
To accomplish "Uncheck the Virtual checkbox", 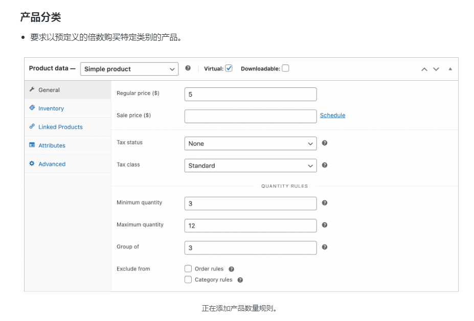I will point(229,68).
